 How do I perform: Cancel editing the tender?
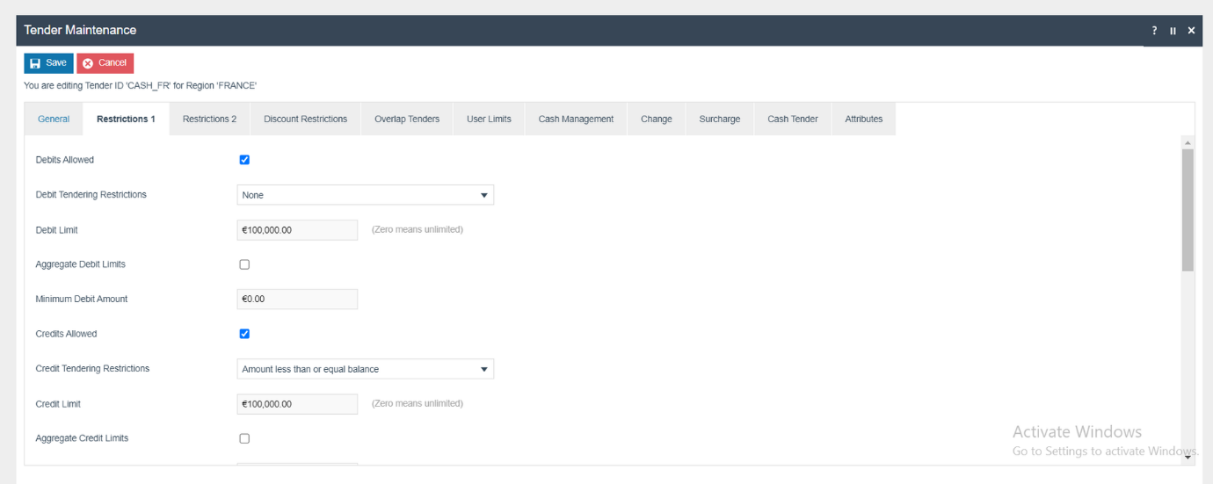[105, 63]
